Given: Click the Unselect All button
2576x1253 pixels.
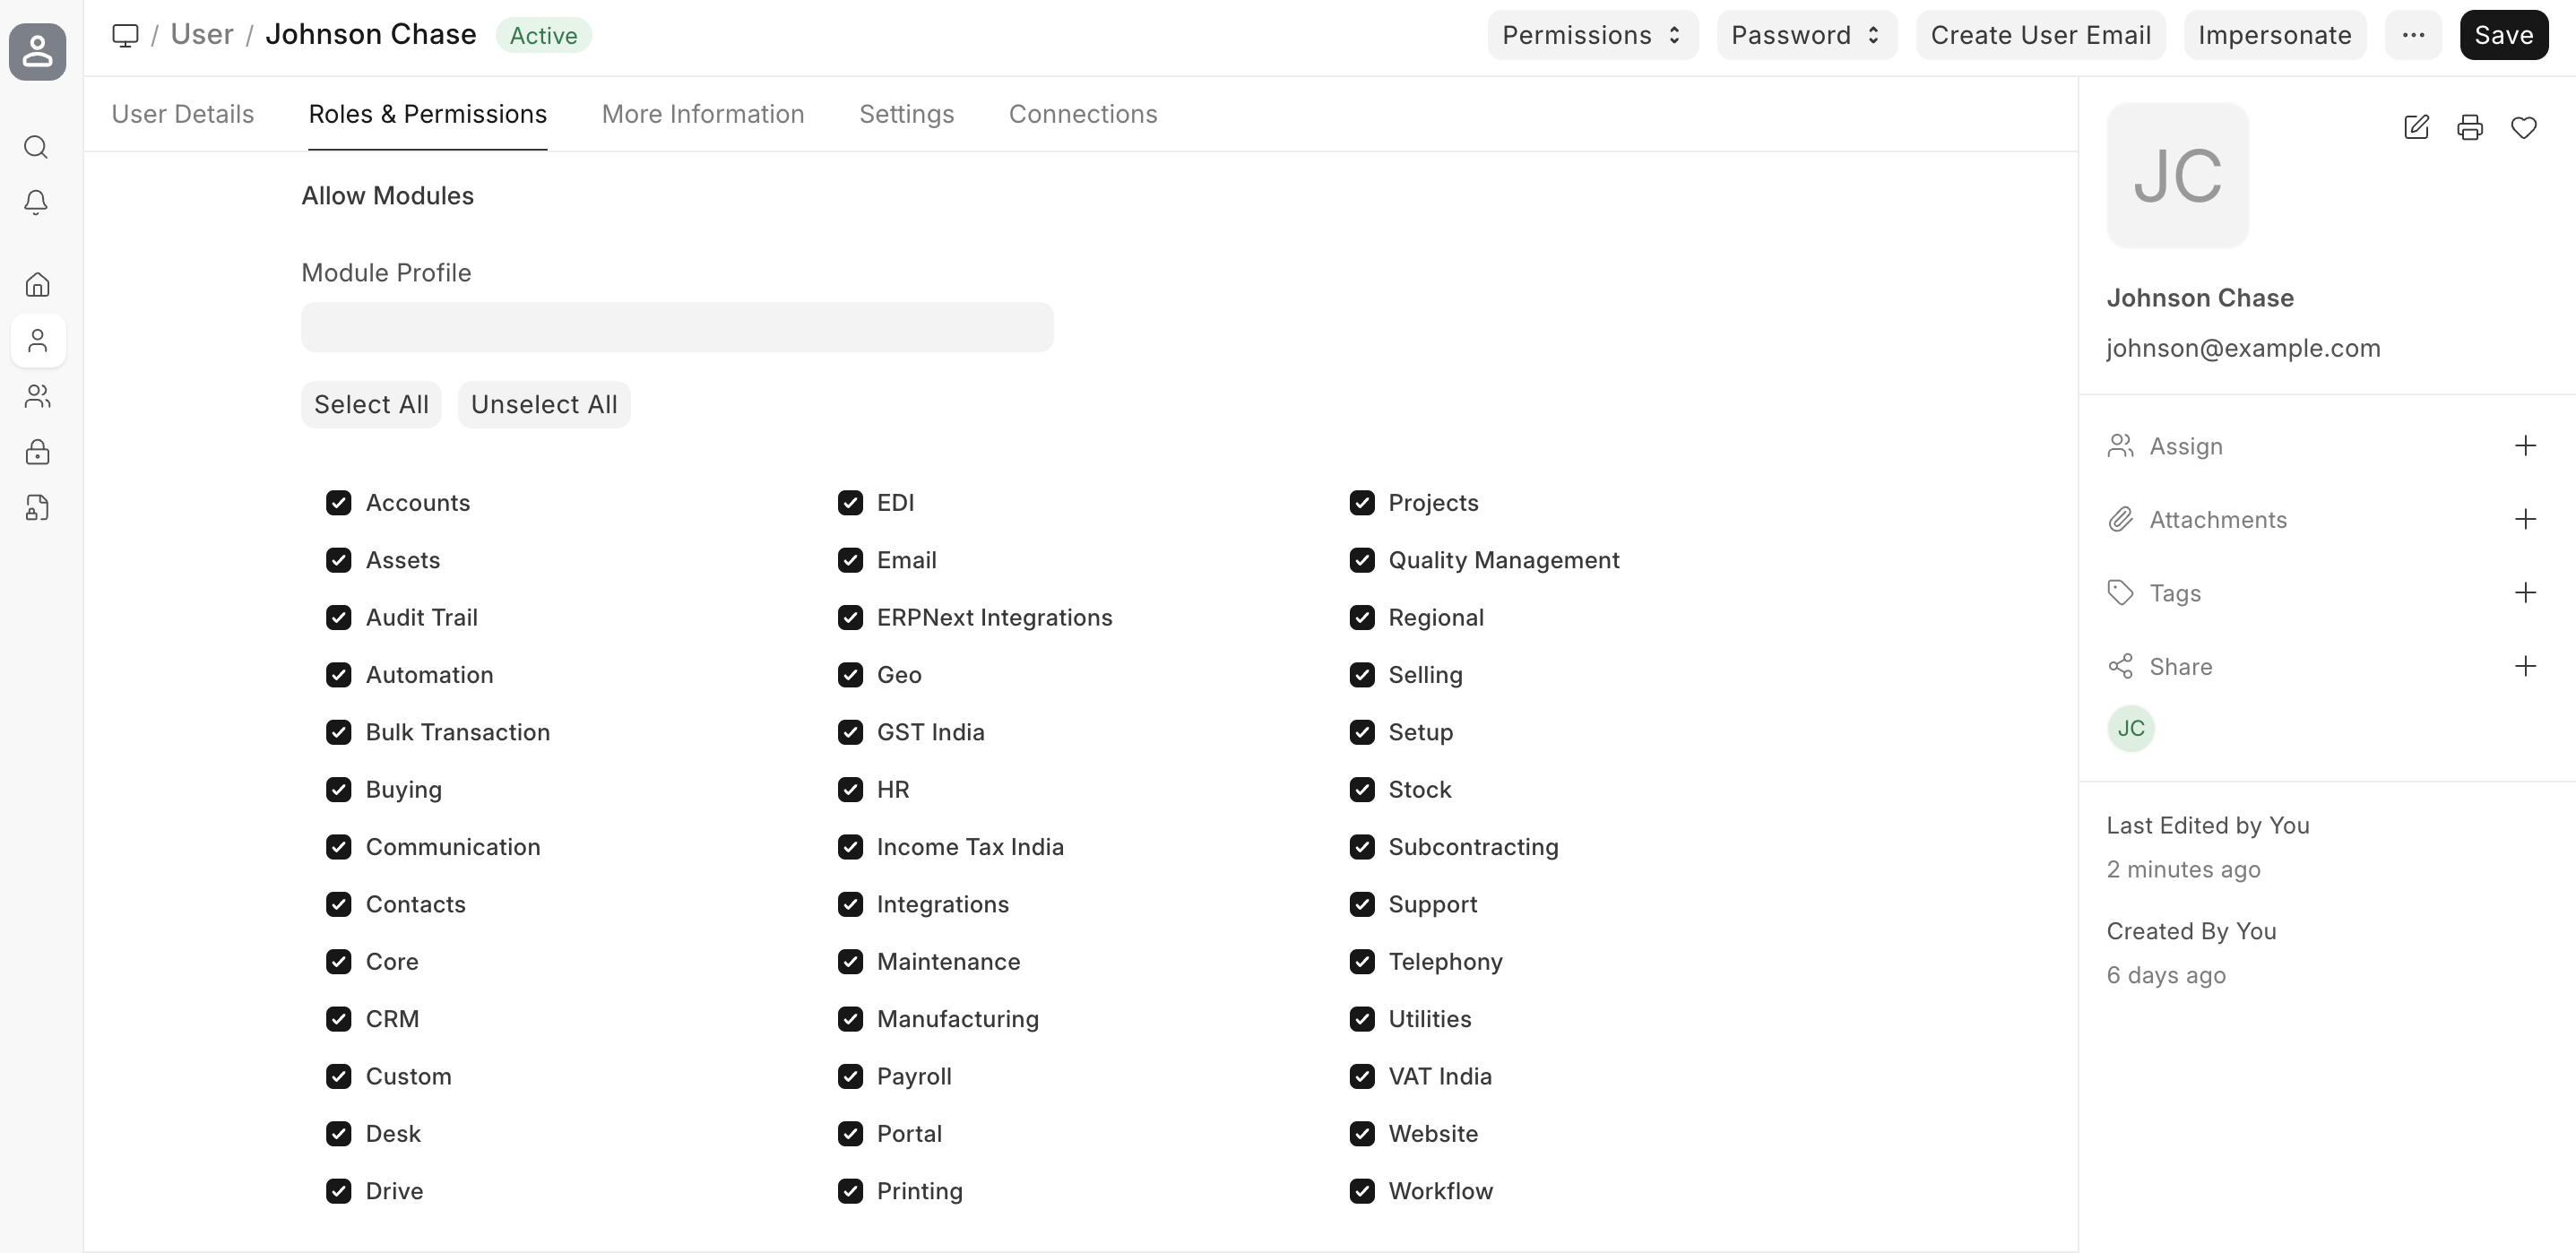Looking at the screenshot, I should [544, 405].
